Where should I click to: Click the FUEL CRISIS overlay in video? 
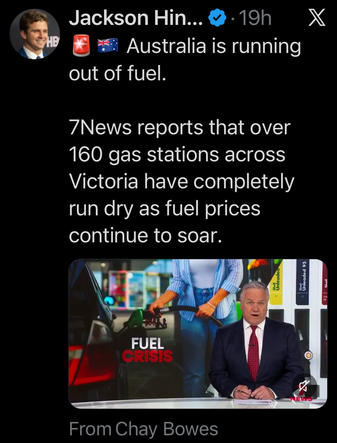tap(147, 349)
